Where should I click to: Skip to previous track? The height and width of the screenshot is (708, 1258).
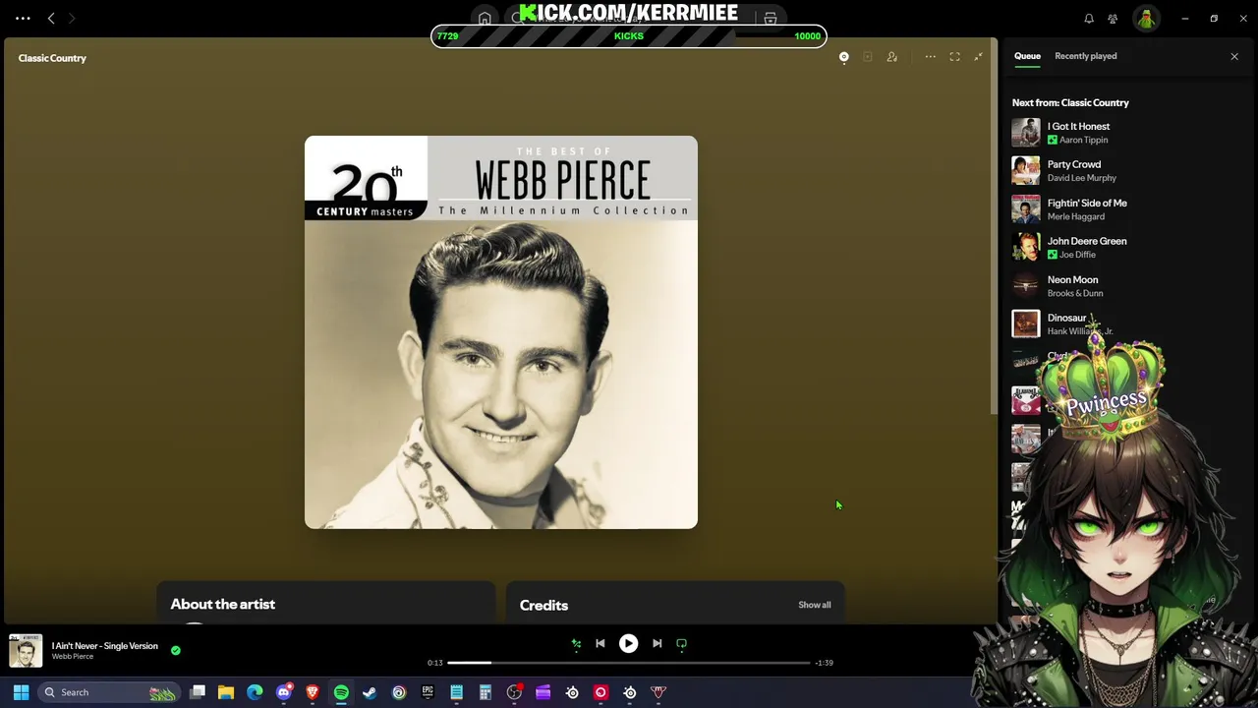pyautogui.click(x=600, y=643)
